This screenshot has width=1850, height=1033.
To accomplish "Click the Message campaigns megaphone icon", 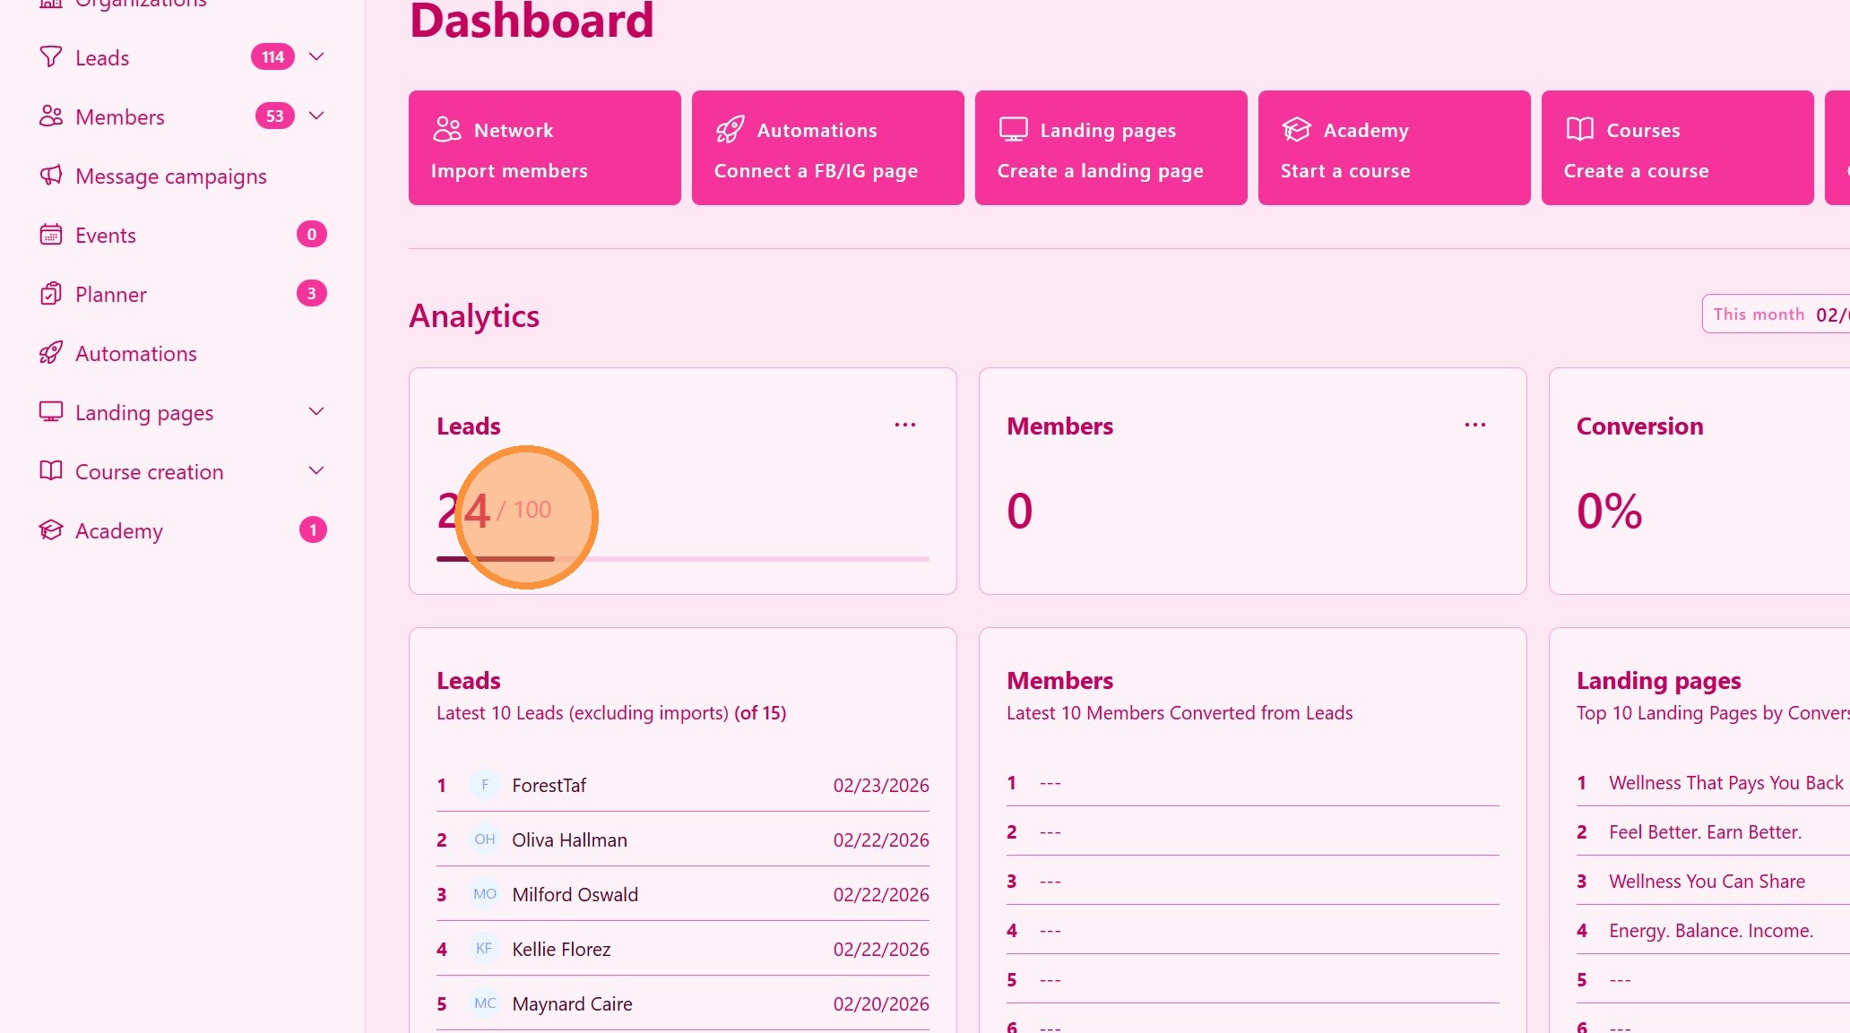I will (51, 176).
